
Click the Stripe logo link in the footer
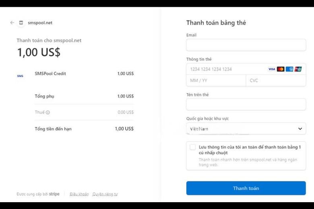coord(54,194)
